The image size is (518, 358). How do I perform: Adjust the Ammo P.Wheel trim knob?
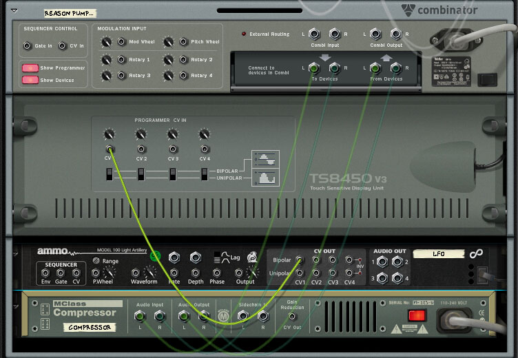110,273
